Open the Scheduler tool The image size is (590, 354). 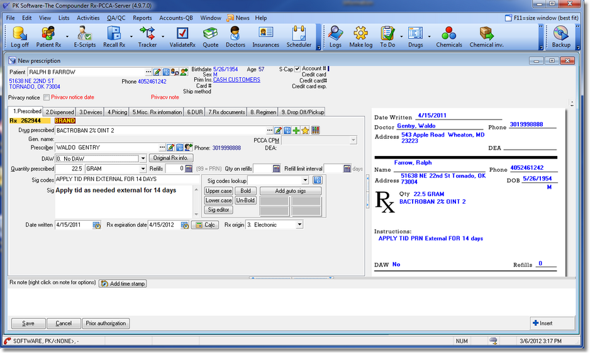pos(299,36)
